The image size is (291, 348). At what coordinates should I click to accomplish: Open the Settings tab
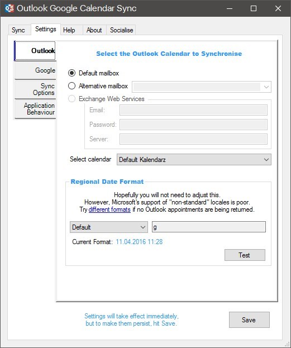point(46,29)
